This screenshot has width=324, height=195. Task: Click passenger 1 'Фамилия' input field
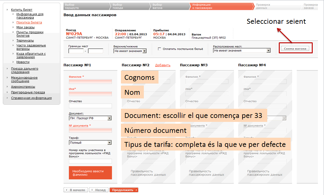coord(90,82)
